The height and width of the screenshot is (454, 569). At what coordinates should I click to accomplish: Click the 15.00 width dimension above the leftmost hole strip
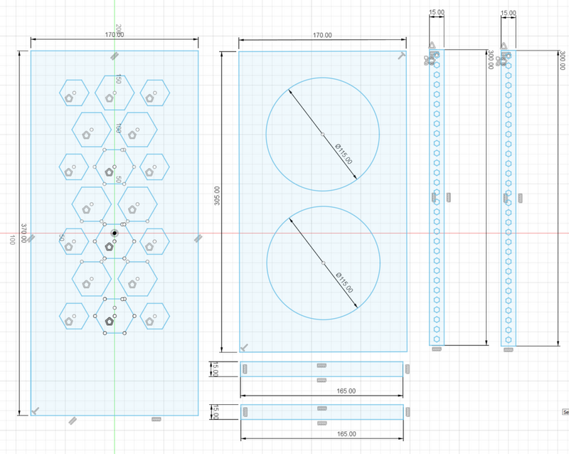click(x=437, y=12)
